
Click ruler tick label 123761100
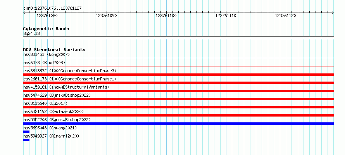[166, 16]
